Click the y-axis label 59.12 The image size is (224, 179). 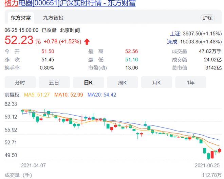click(x=11, y=117)
